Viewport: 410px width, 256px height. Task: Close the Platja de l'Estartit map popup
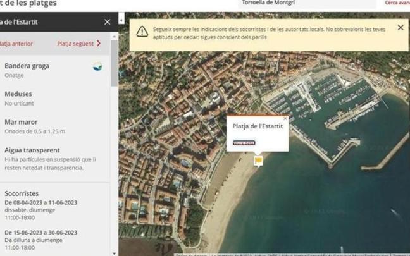coord(285,119)
